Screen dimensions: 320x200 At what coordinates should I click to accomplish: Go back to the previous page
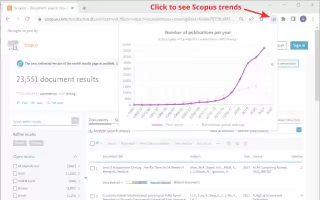click(x=8, y=19)
